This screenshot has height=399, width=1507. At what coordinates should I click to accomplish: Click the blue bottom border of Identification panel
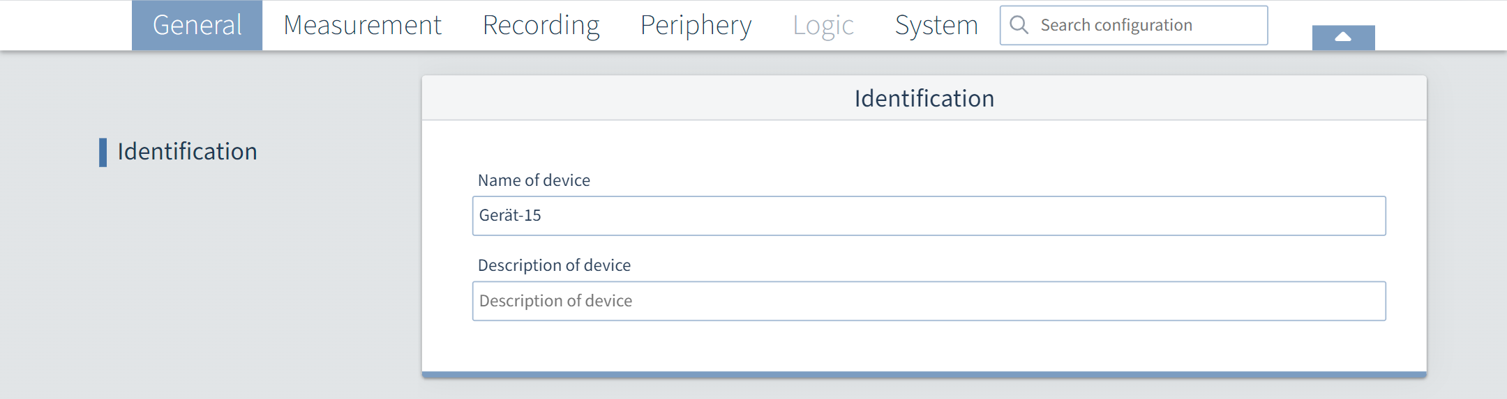pos(924,375)
